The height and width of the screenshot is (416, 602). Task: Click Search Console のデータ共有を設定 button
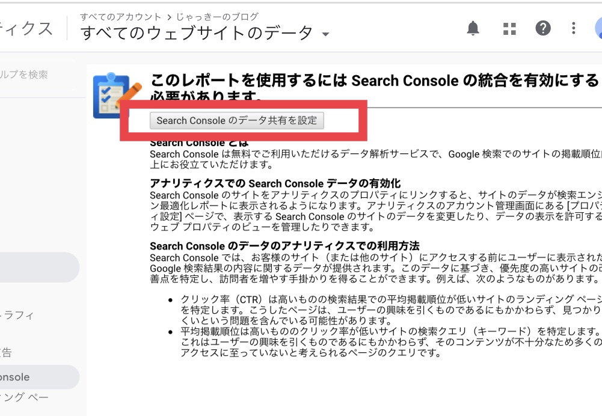[236, 120]
